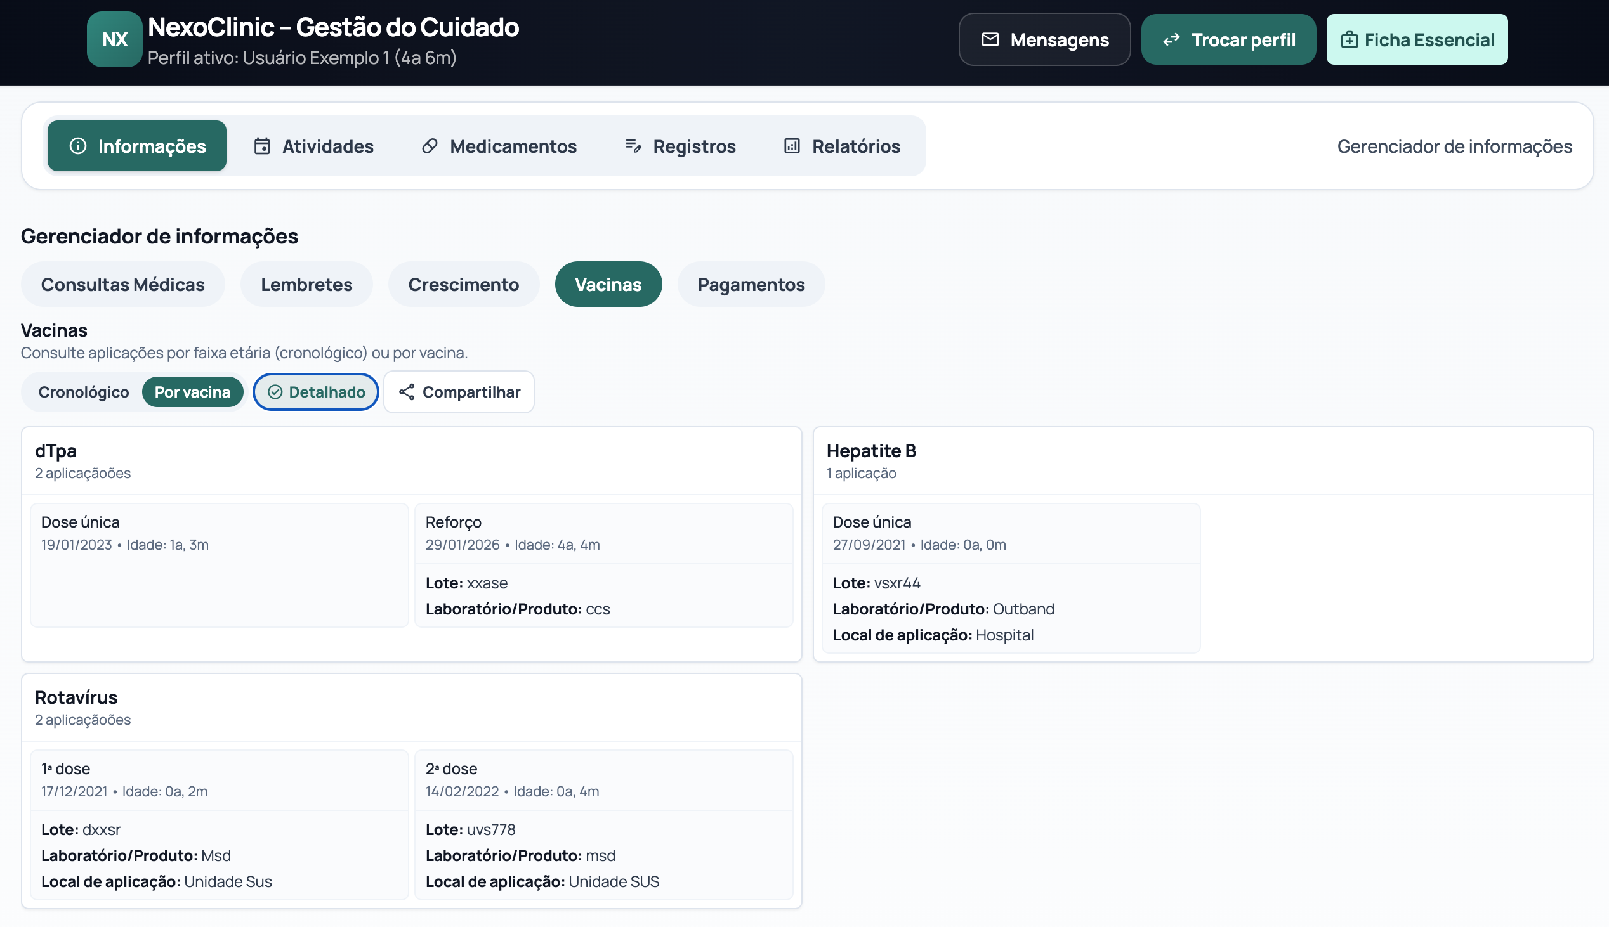The width and height of the screenshot is (1609, 927).
Task: Click the NX logo badge
Action: coord(115,39)
